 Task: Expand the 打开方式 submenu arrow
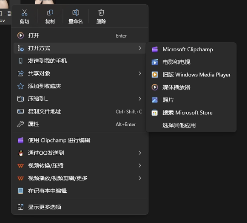coord(140,48)
